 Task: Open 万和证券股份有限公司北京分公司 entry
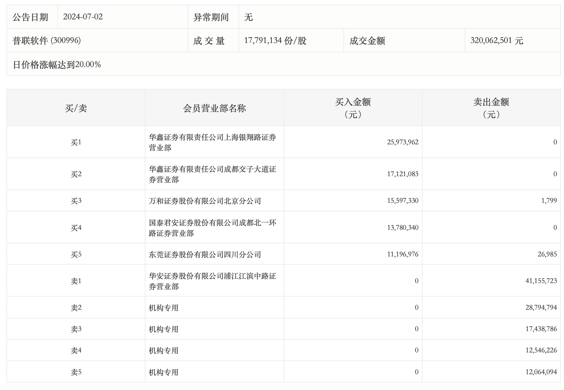coord(205,201)
